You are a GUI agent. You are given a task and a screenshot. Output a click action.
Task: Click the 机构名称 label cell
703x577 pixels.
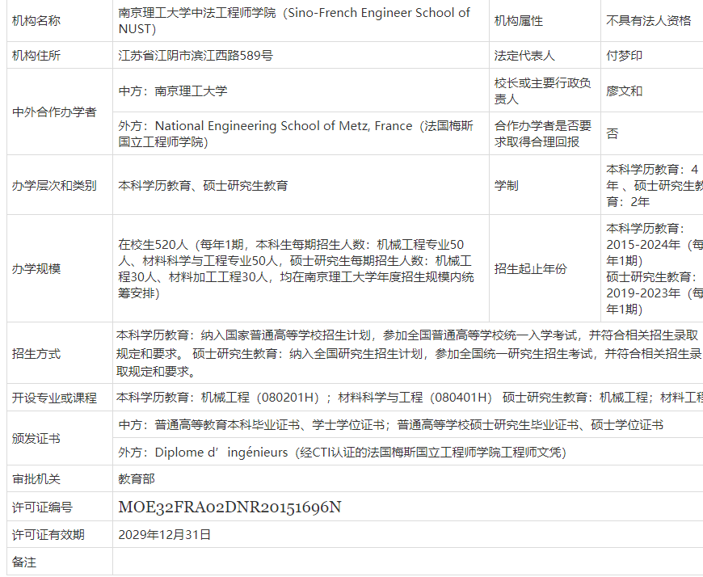point(36,21)
